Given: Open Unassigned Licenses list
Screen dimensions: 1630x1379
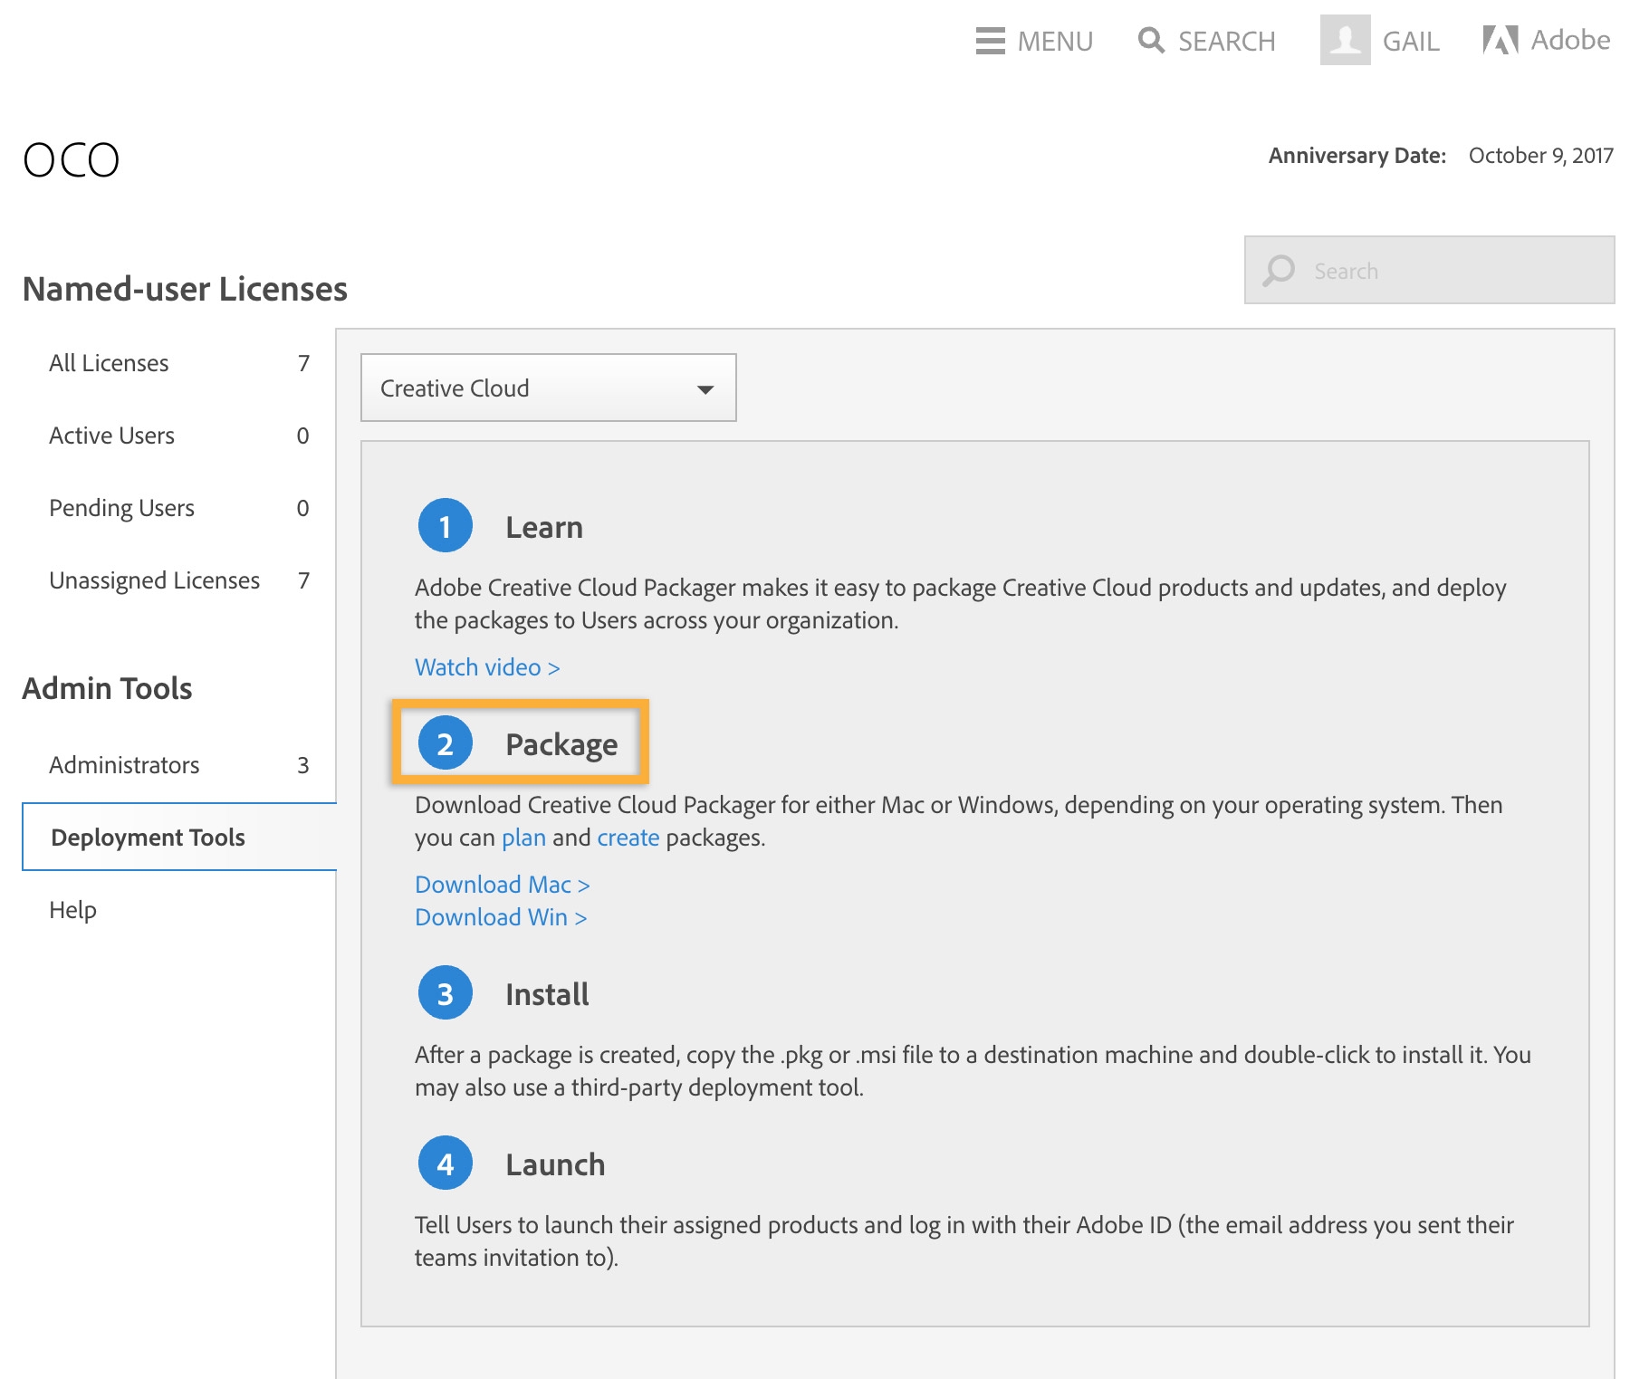Looking at the screenshot, I should tap(154, 580).
